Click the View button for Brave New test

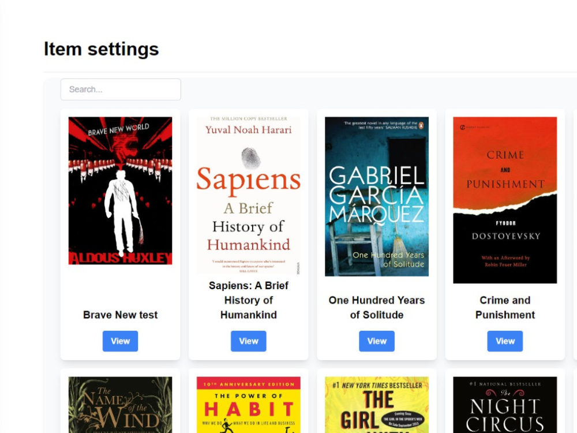(x=120, y=341)
